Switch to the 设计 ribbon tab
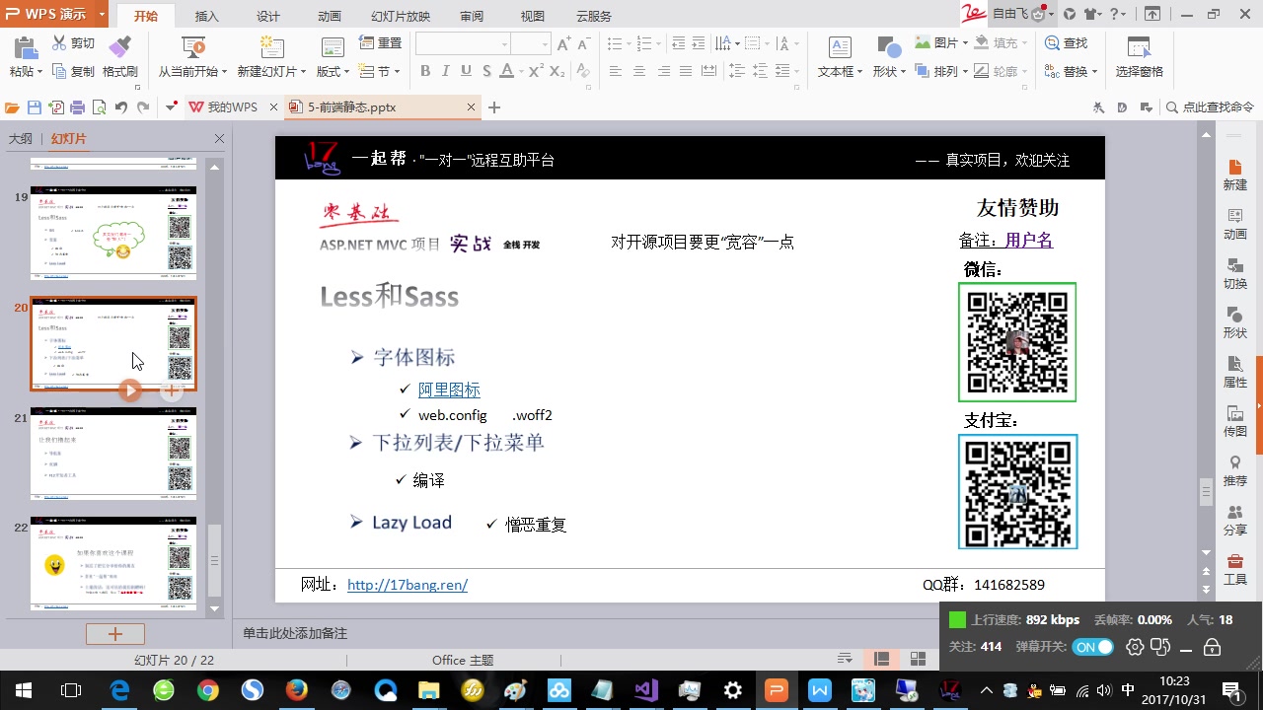1263x710 pixels. point(268,17)
